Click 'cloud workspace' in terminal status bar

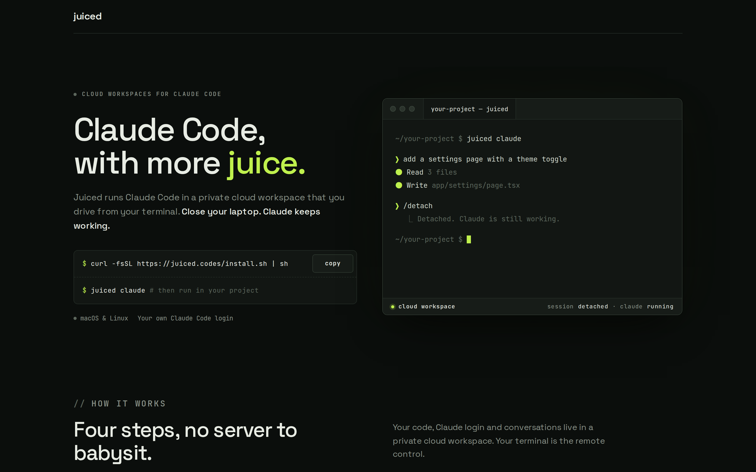coord(426,307)
